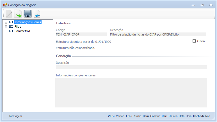Screen dimensions: 217x122
Task: Select Informações Gerais in the tree
Action: point(28,22)
